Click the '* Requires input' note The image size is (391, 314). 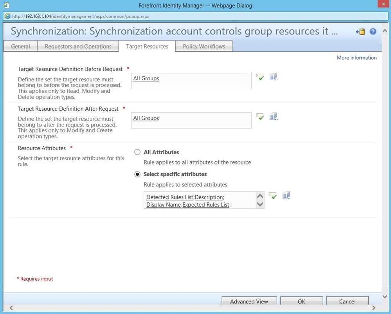point(35,279)
